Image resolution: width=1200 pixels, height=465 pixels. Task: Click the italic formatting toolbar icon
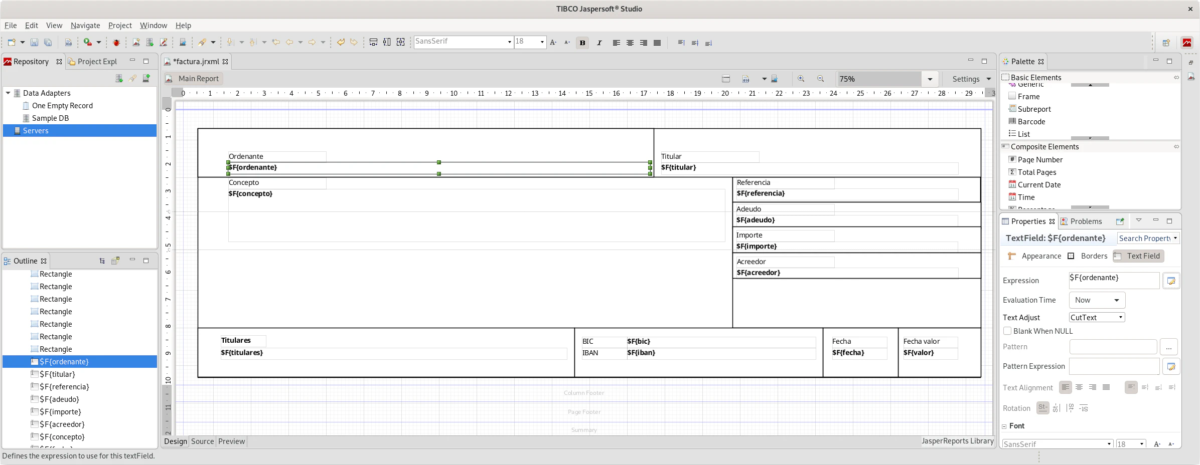(x=599, y=43)
